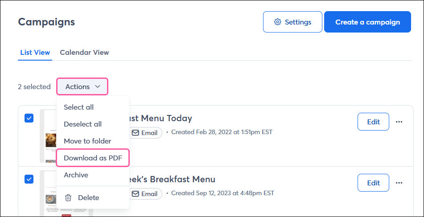424x217 pixels.
Task: Select all campaigns from Actions menu
Action: coord(79,107)
